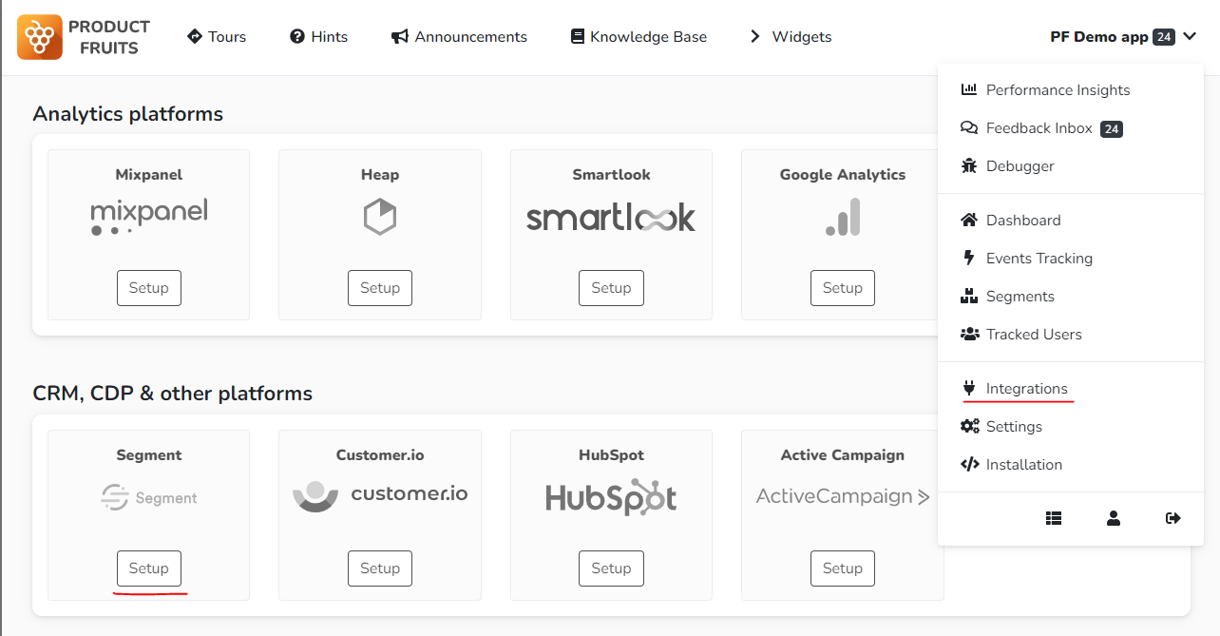This screenshot has height=636, width=1220.
Task: Click the Heap hexagon logo
Action: pos(380,217)
